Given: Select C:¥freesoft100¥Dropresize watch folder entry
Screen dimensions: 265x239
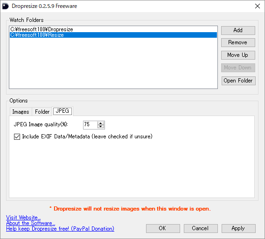Looking at the screenshot, I should click(113, 29).
